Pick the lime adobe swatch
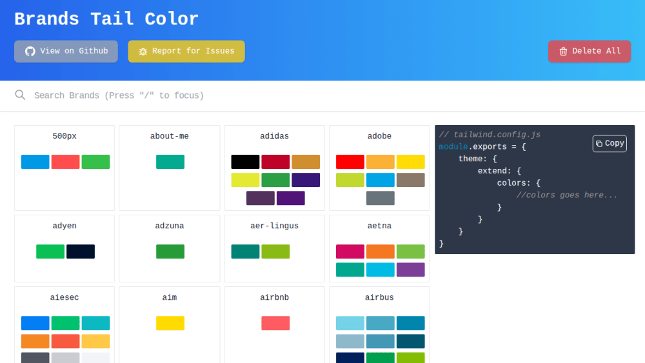Viewport: 645px width, 363px height. [350, 180]
